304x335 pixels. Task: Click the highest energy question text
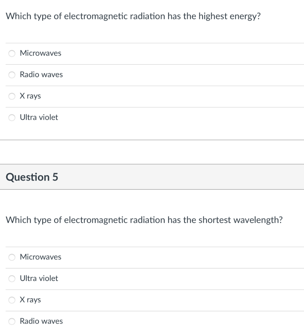click(133, 15)
